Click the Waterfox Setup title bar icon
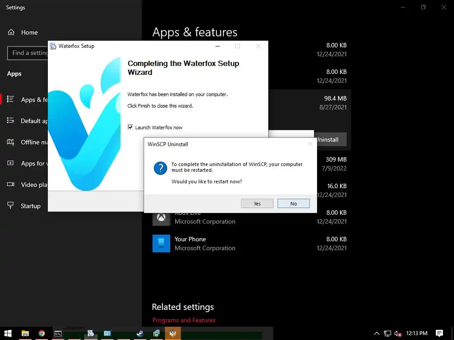 (x=53, y=46)
